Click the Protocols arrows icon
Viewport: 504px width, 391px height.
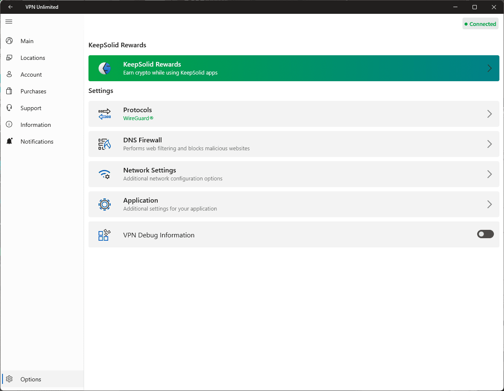pyautogui.click(x=104, y=114)
